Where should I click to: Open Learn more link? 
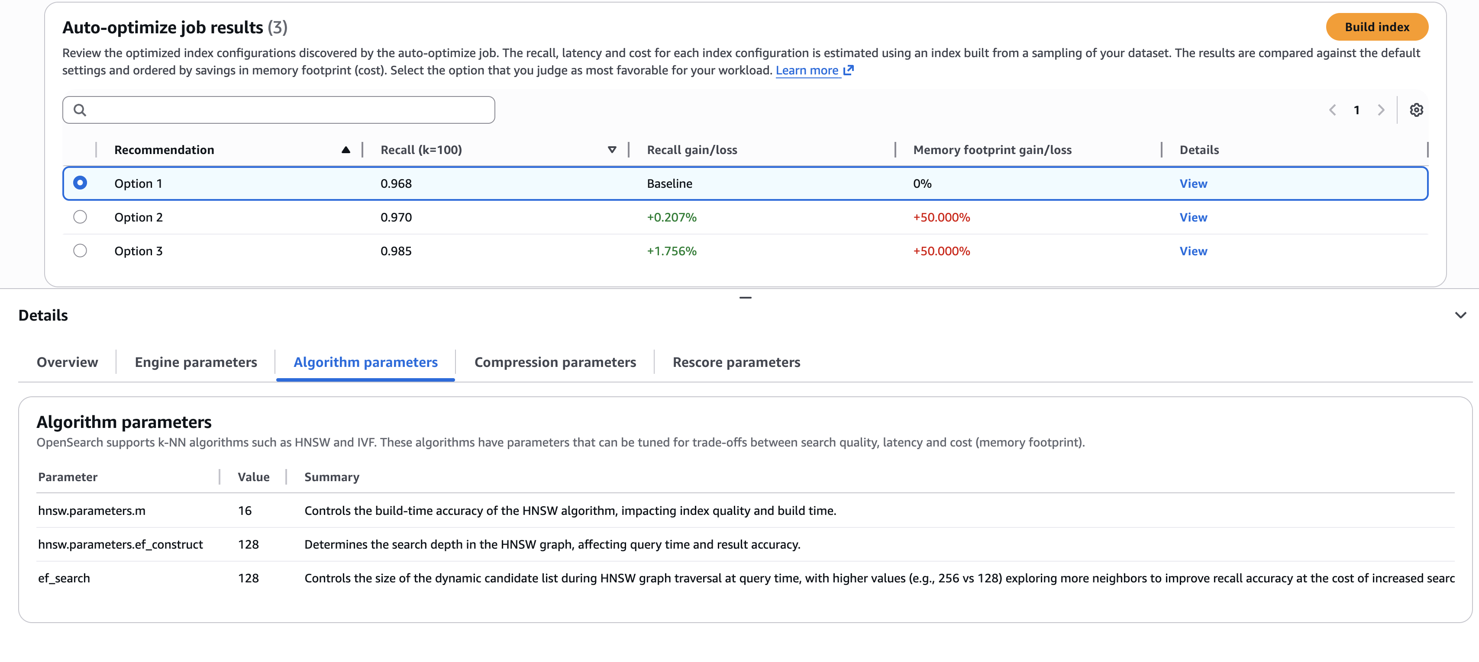point(807,70)
